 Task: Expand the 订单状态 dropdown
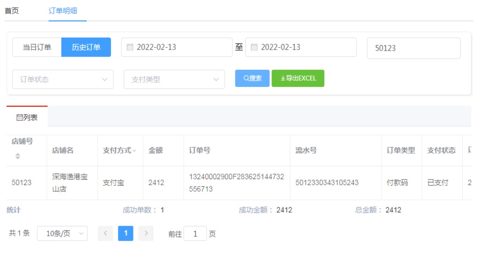click(x=63, y=79)
